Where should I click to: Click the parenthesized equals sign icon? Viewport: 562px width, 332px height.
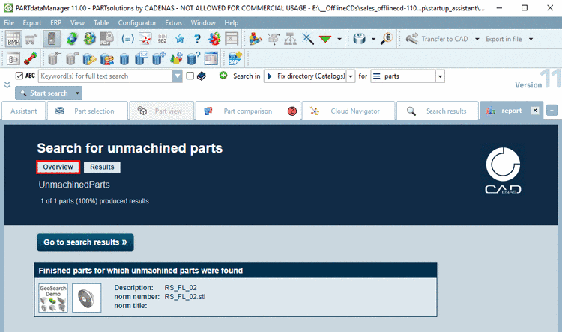[x=127, y=39]
